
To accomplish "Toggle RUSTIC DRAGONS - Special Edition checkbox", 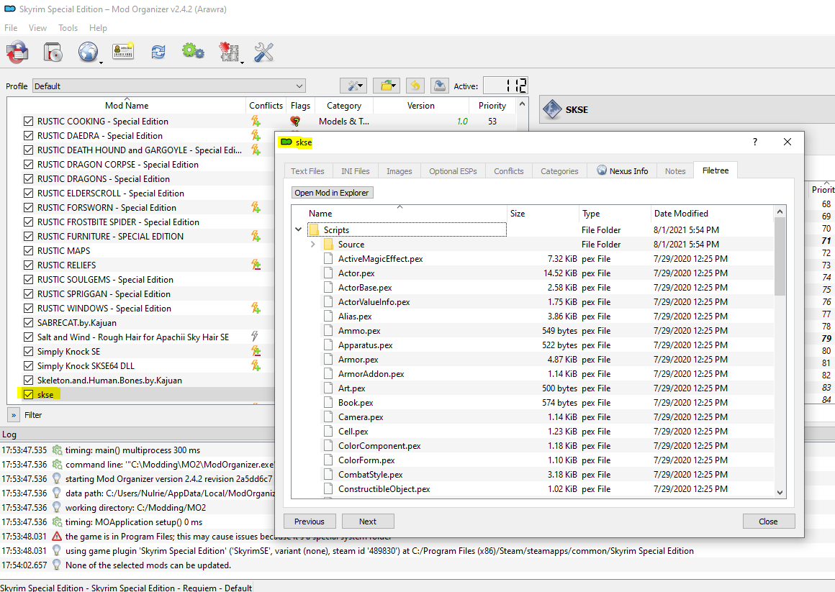I will pyautogui.click(x=29, y=179).
